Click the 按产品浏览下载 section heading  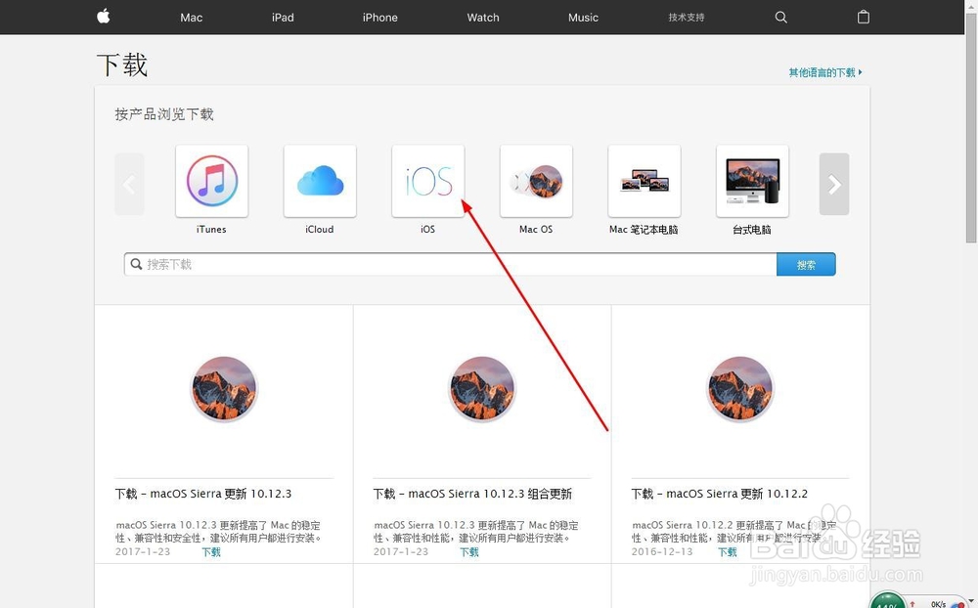pyautogui.click(x=164, y=114)
